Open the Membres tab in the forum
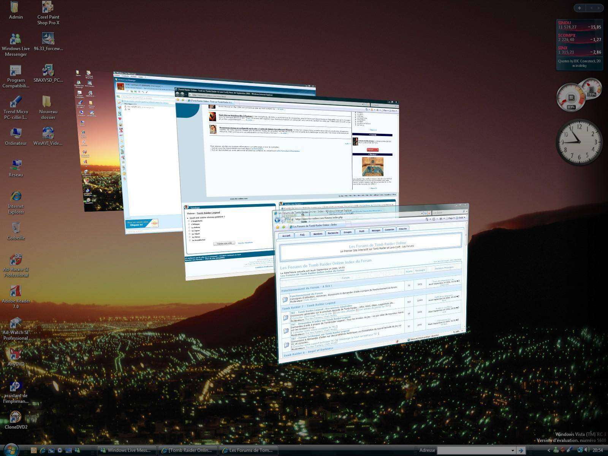 [318, 234]
